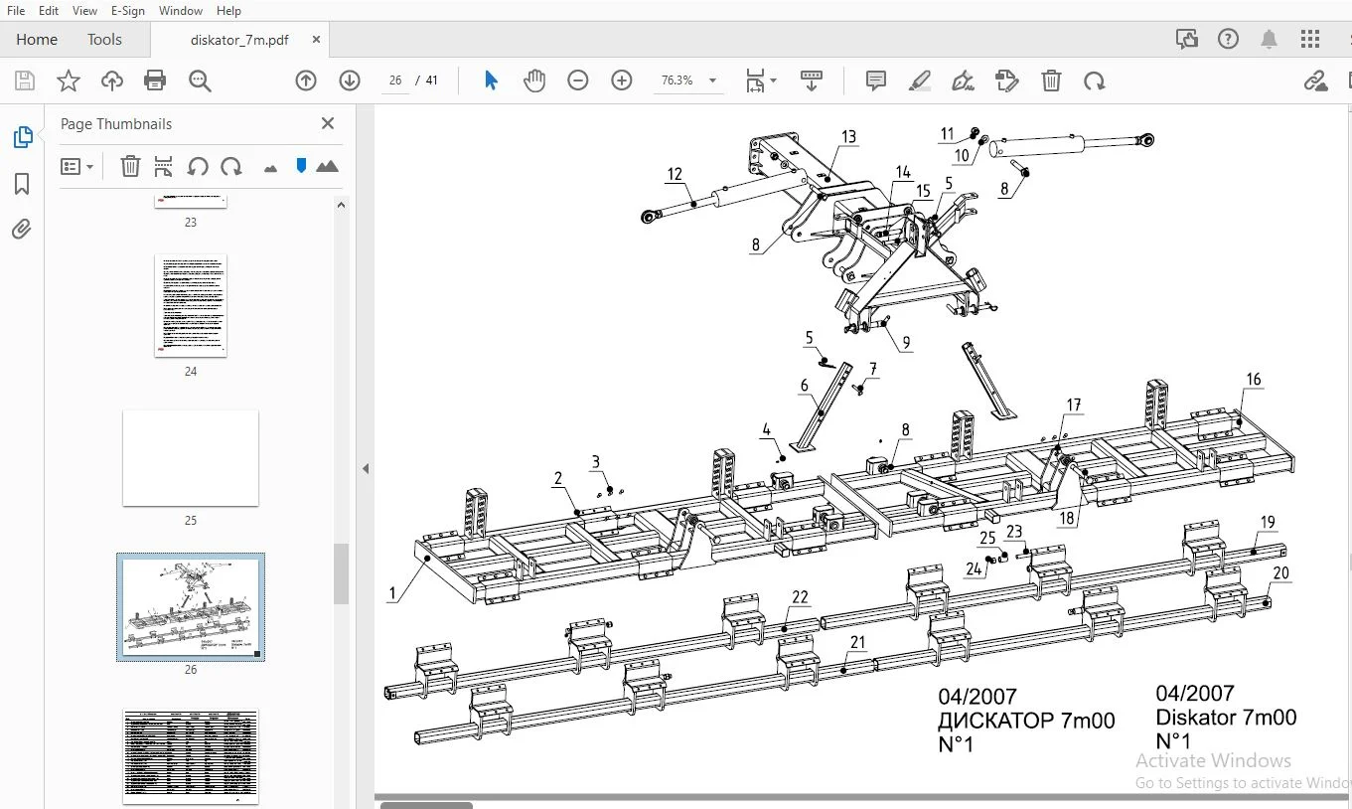Open the apps grid launcher
1352x809 pixels.
click(x=1310, y=40)
